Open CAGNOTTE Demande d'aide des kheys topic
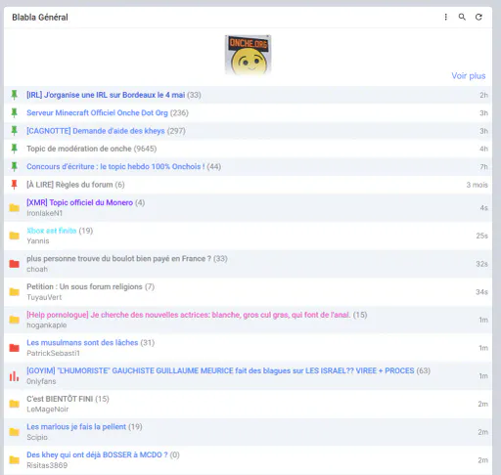This screenshot has height=475, width=501. point(96,131)
